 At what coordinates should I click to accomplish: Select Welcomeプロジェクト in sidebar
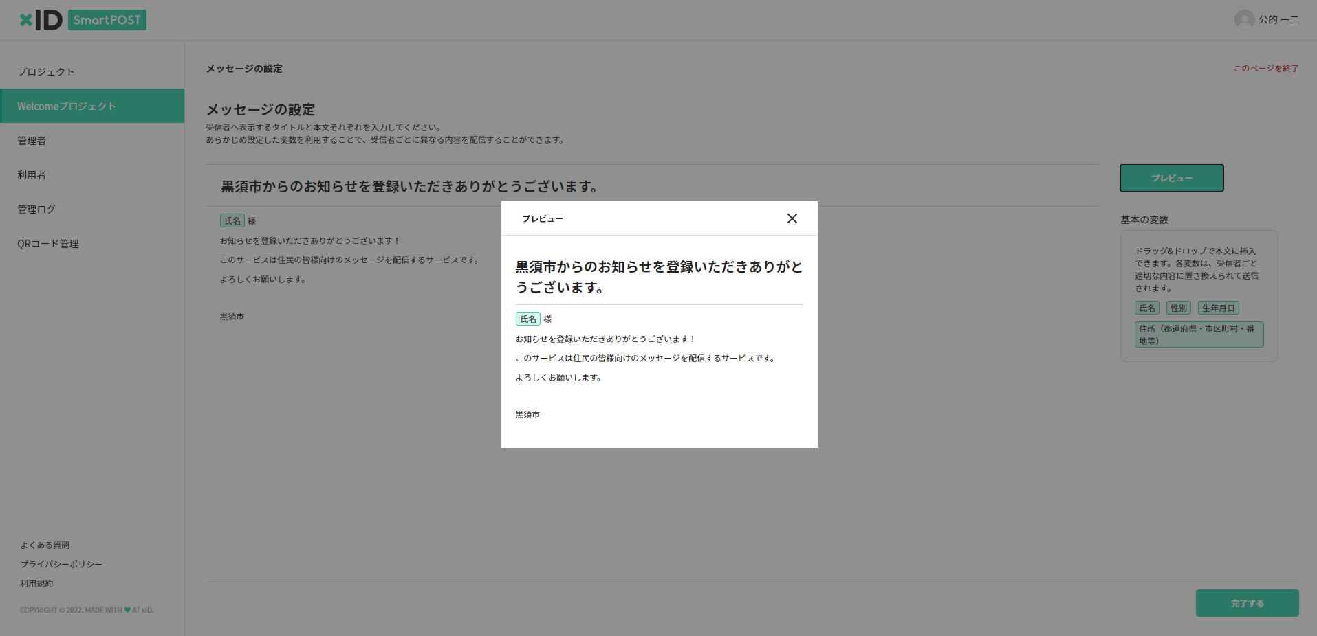click(67, 106)
